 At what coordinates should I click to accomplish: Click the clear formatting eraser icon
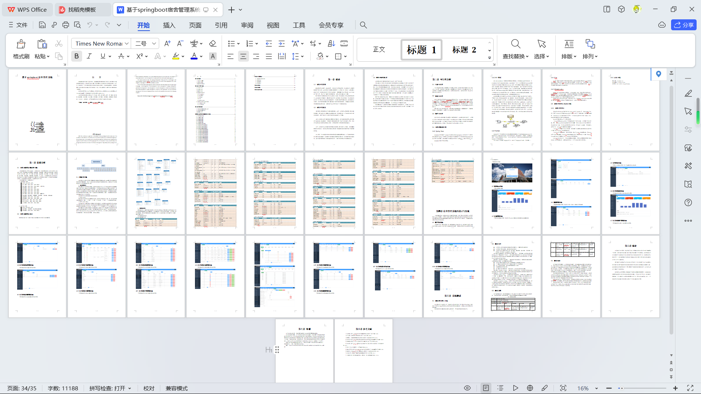[212, 43]
